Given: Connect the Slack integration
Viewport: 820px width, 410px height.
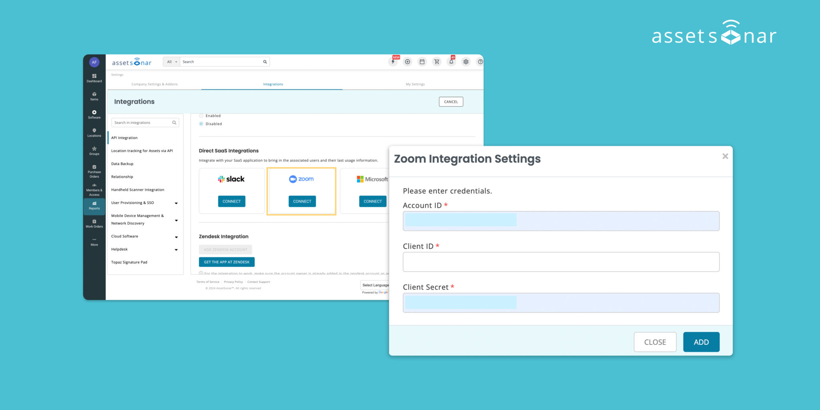Looking at the screenshot, I should [231, 201].
